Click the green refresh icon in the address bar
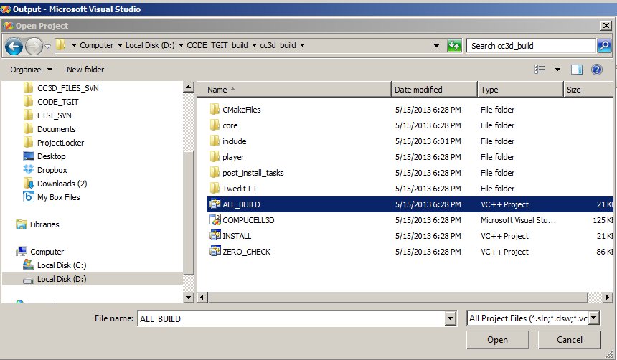 pyautogui.click(x=453, y=46)
